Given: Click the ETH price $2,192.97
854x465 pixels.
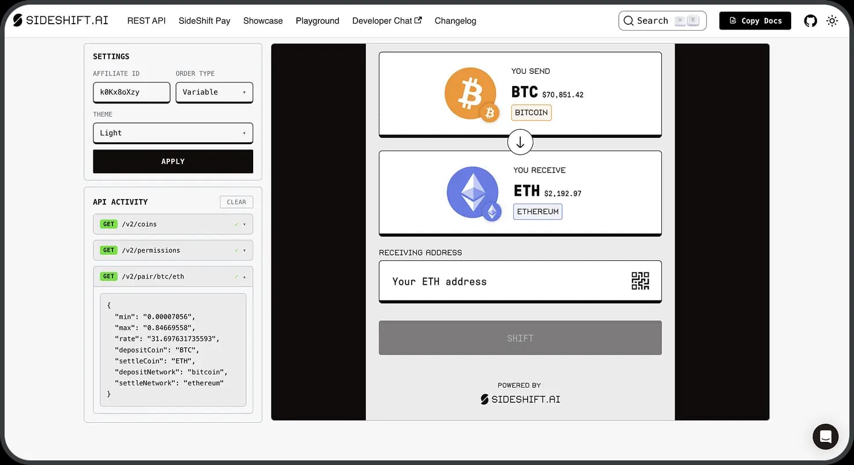Looking at the screenshot, I should pyautogui.click(x=563, y=194).
